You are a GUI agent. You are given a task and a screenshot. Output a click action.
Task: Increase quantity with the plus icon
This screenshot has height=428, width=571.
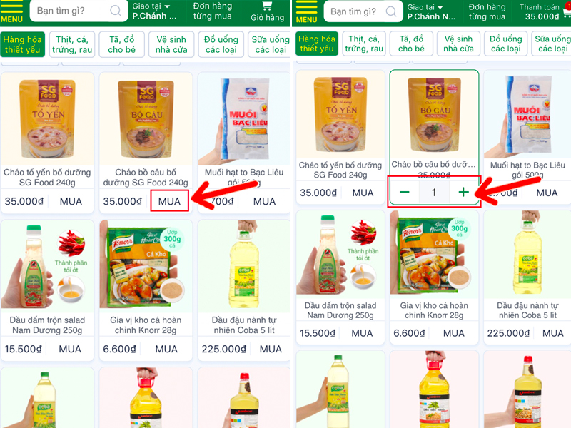tap(463, 192)
